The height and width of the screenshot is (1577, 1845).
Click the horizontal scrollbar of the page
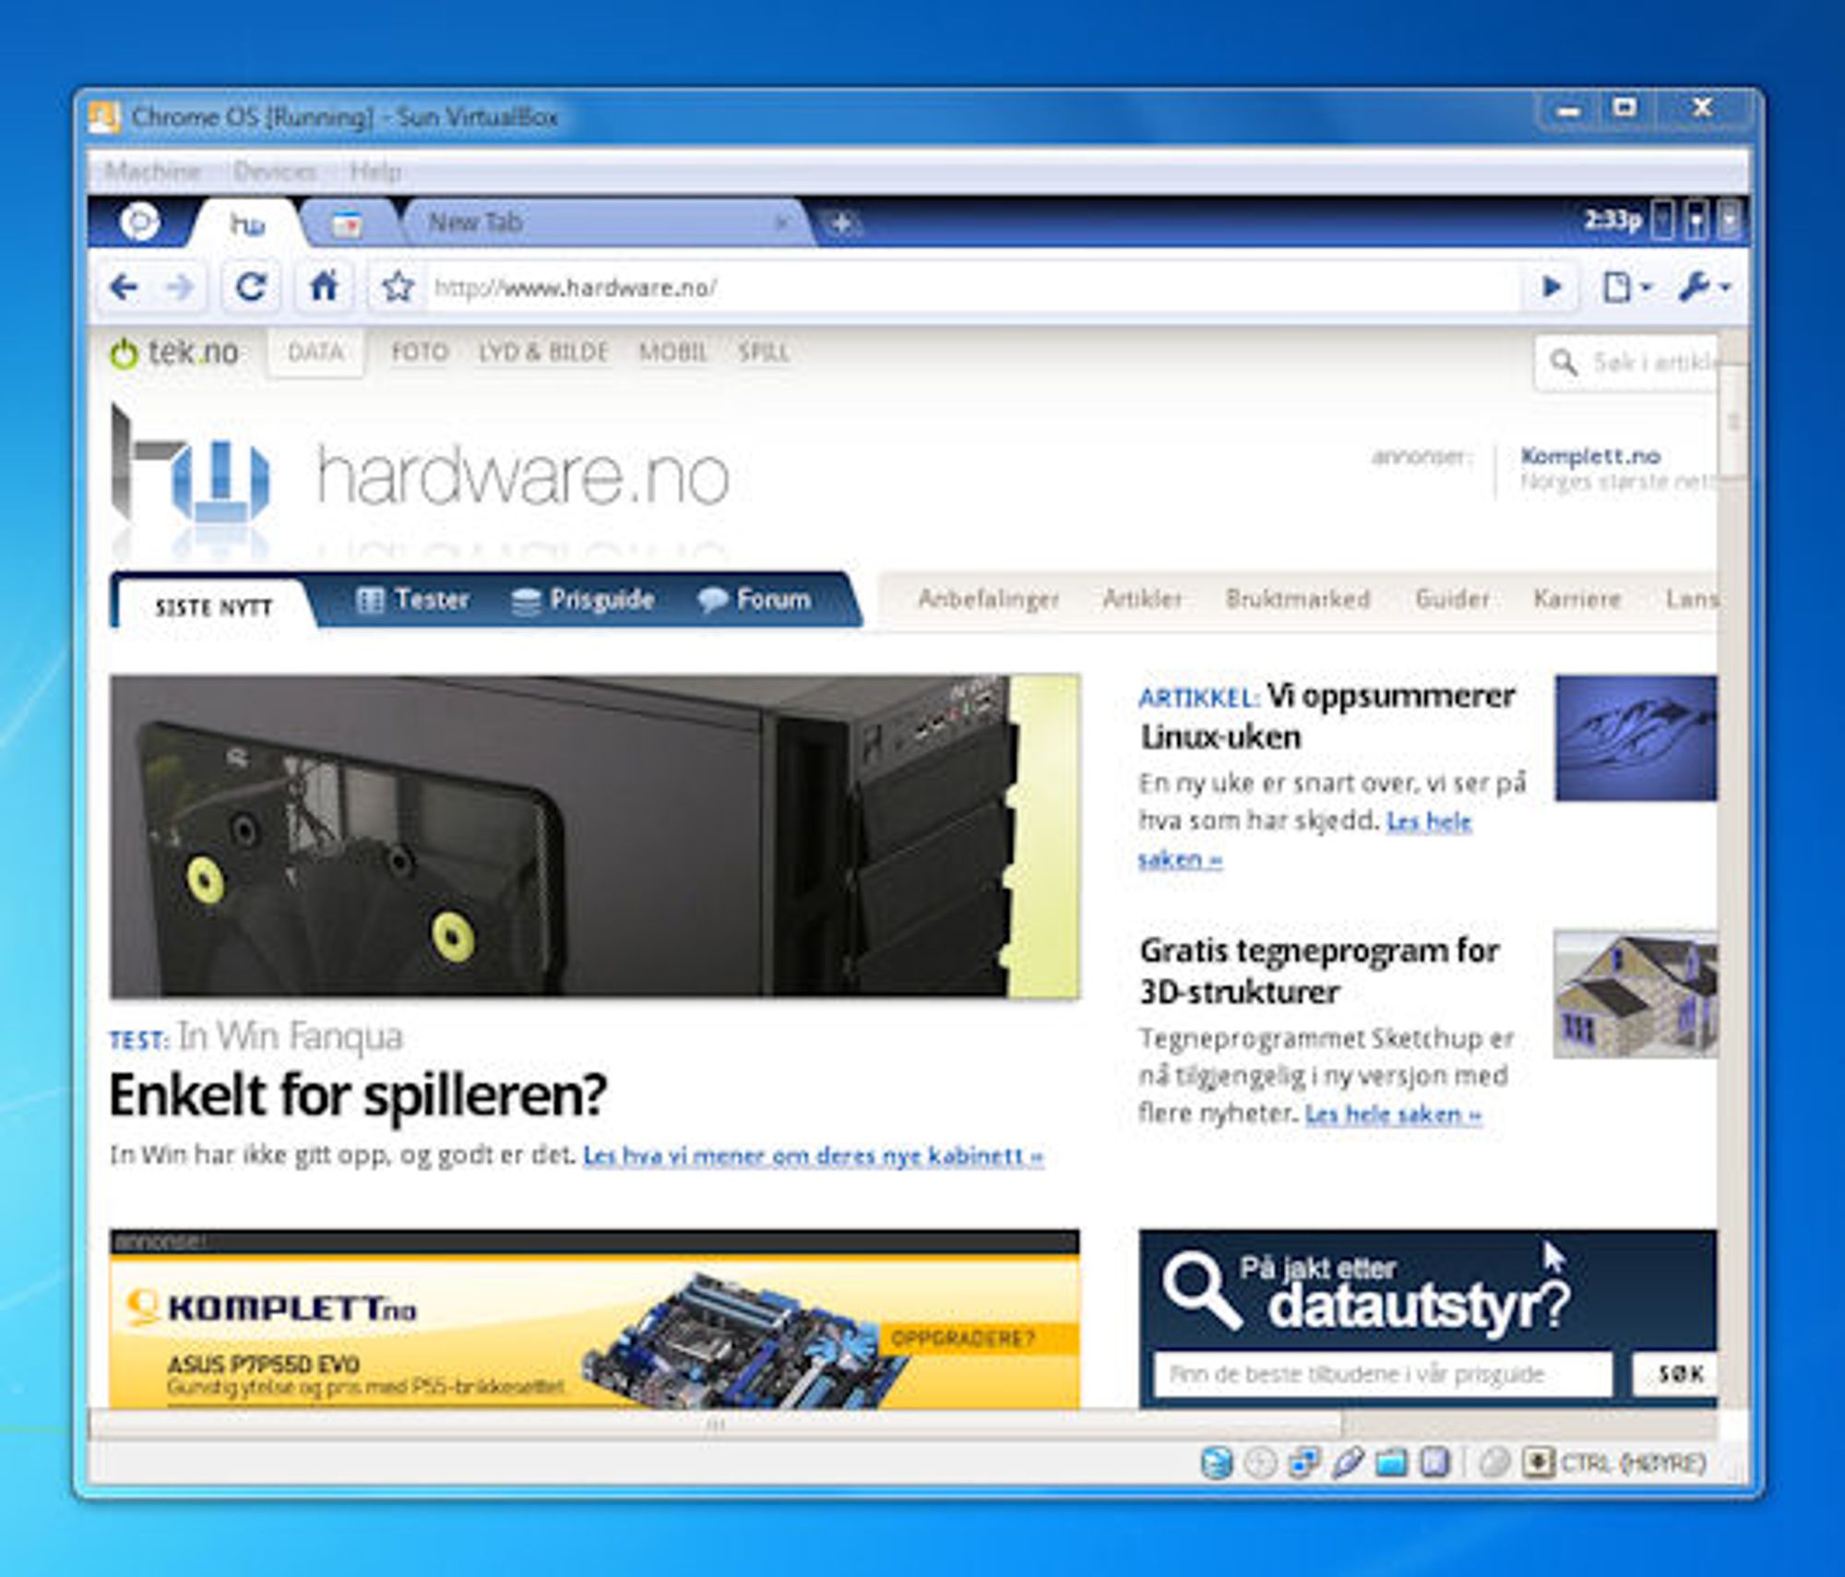coord(715,1426)
